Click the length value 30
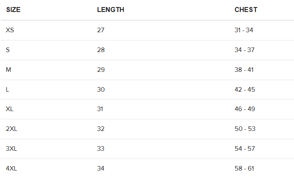The image size is (294, 178). point(100,90)
